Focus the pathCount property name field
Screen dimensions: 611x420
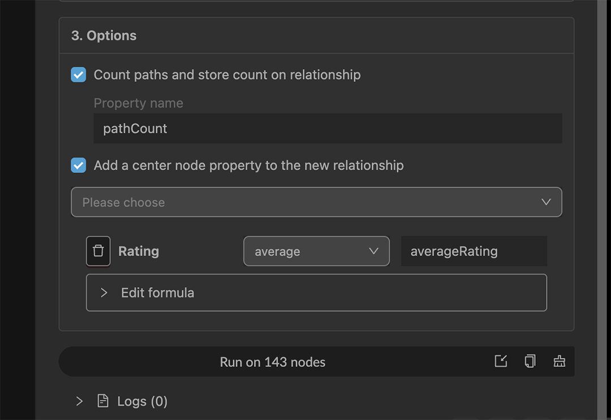[328, 128]
